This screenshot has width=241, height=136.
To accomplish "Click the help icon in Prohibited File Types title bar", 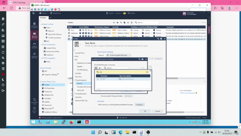I will pyautogui.click(x=142, y=59).
